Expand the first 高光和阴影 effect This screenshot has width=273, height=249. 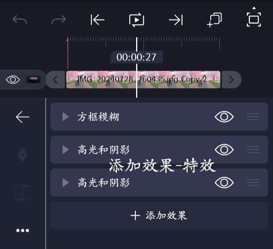pyautogui.click(x=65, y=149)
